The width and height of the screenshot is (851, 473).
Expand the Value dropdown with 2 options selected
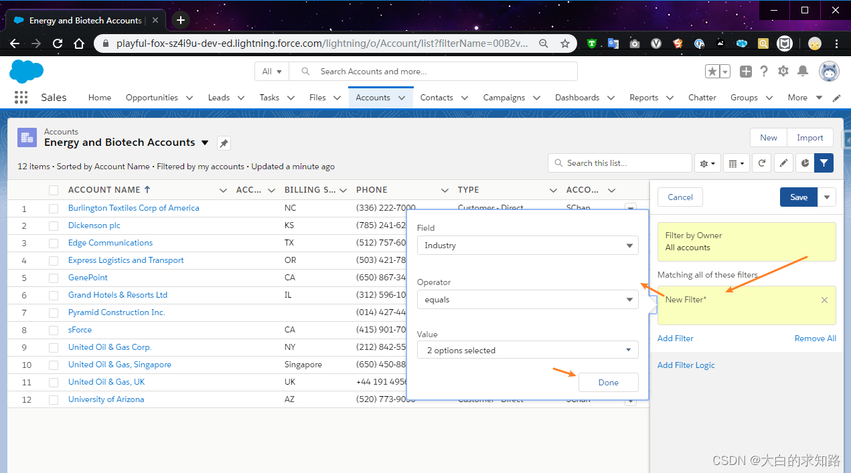point(528,349)
